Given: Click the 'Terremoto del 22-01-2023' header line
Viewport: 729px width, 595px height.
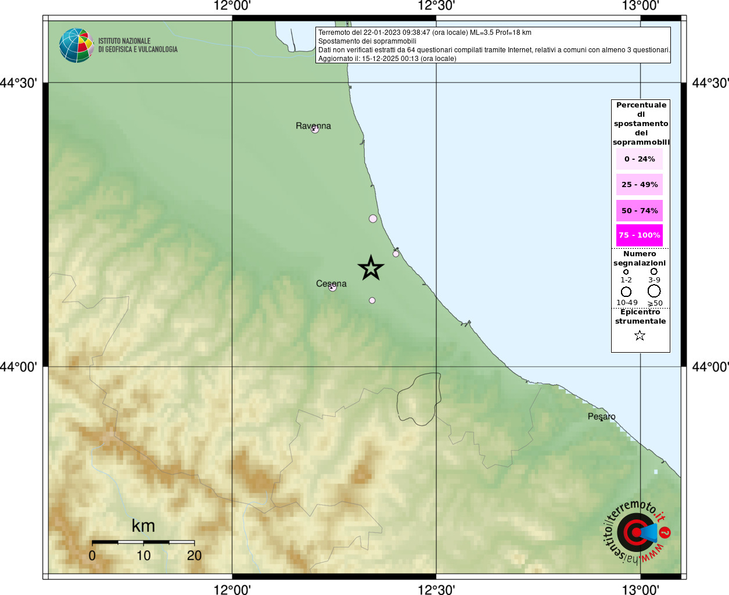Looking at the screenshot, I should tap(425, 33).
